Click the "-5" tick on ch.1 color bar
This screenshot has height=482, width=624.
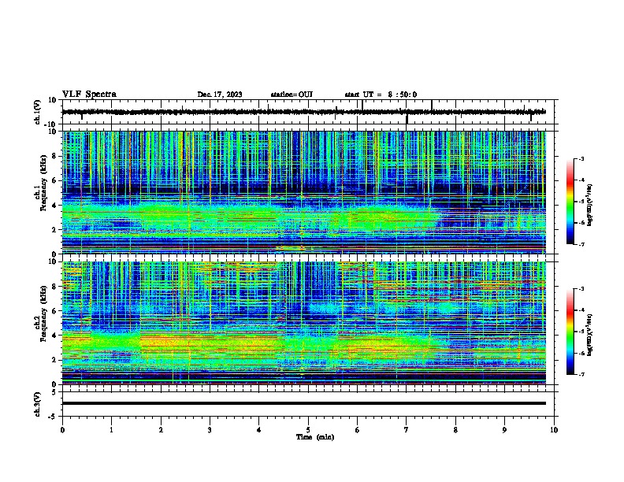click(581, 202)
